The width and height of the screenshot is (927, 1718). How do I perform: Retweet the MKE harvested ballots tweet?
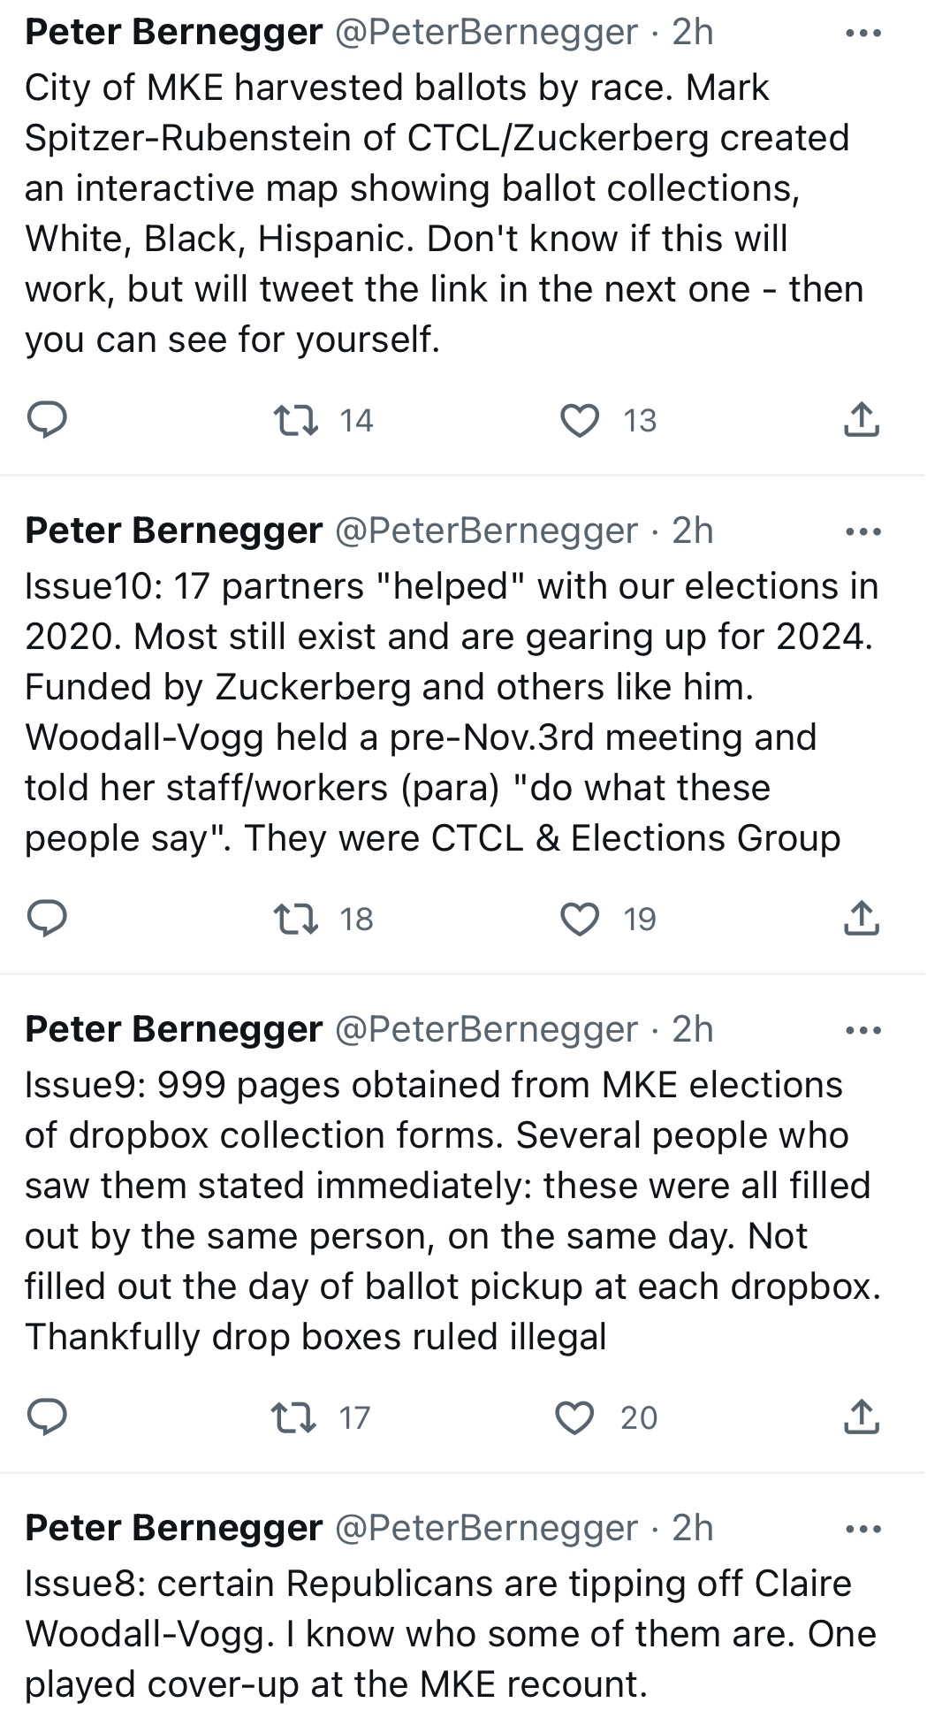296,420
